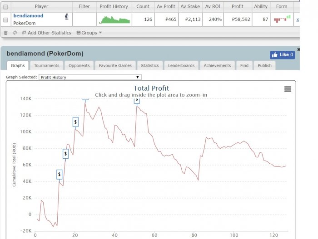The height and width of the screenshot is (239, 318).
Task: Click the Form bar chart thumbnail
Action: [282, 19]
